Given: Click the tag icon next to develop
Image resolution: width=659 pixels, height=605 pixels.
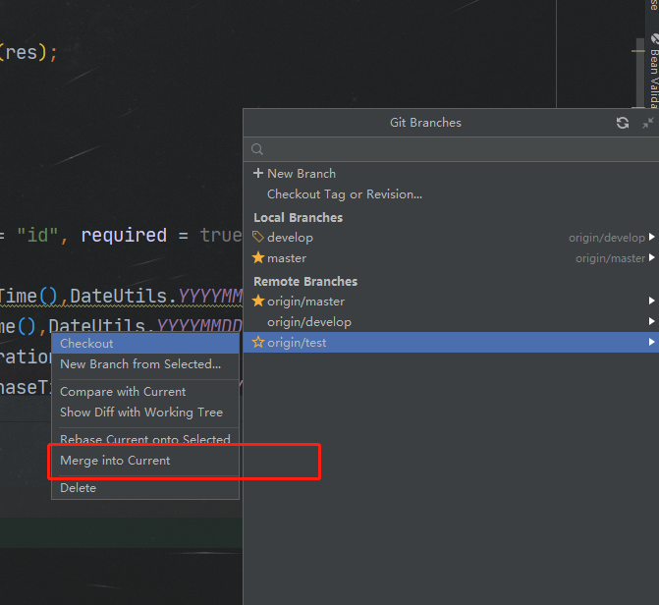Looking at the screenshot, I should pyautogui.click(x=257, y=237).
